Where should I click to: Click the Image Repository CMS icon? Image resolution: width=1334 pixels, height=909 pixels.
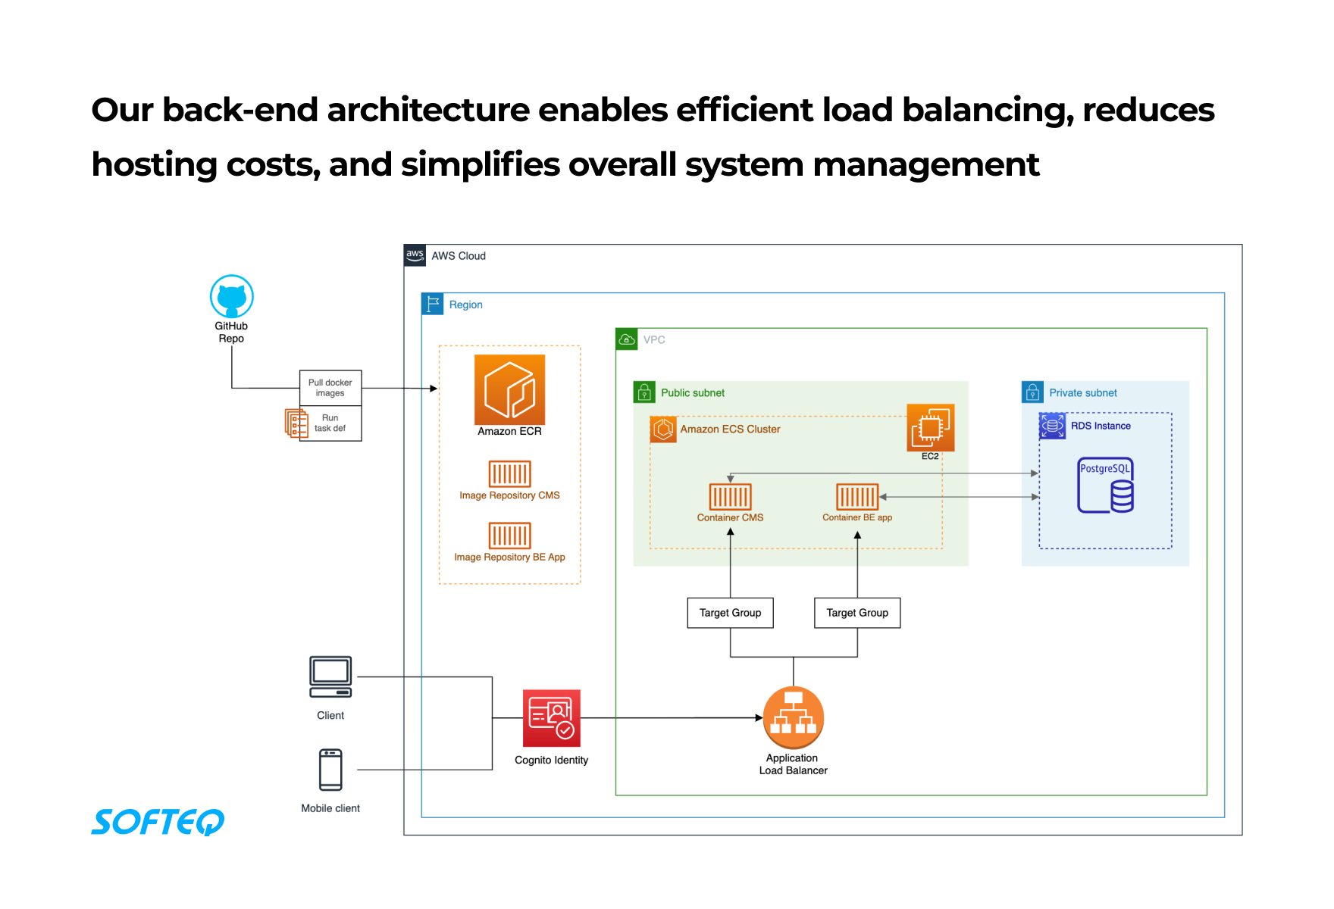509,474
